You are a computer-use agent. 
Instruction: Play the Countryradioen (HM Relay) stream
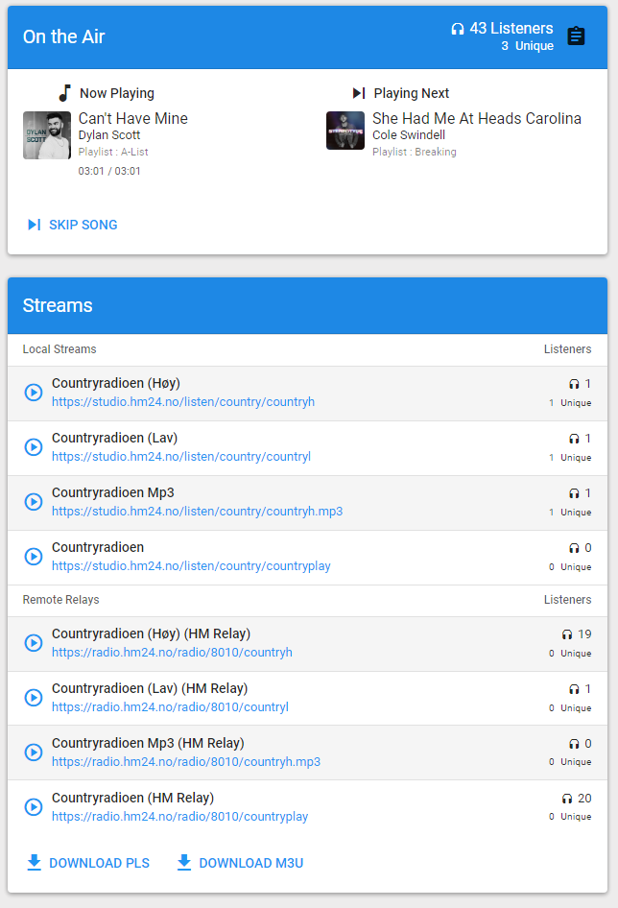click(33, 807)
